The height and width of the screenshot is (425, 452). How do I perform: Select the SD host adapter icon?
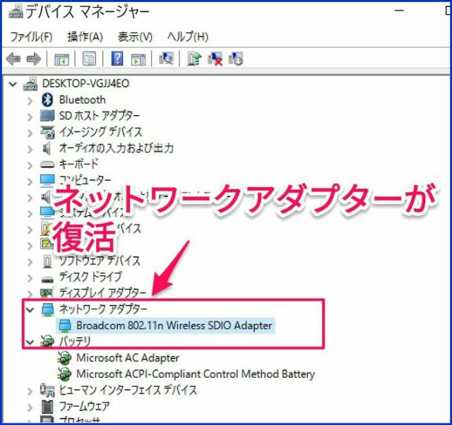47,116
